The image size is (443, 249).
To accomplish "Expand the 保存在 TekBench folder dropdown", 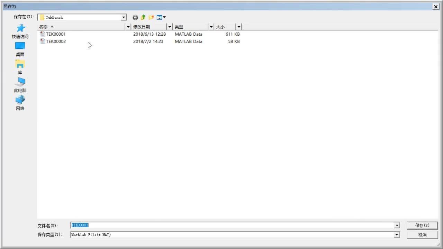I will [124, 17].
